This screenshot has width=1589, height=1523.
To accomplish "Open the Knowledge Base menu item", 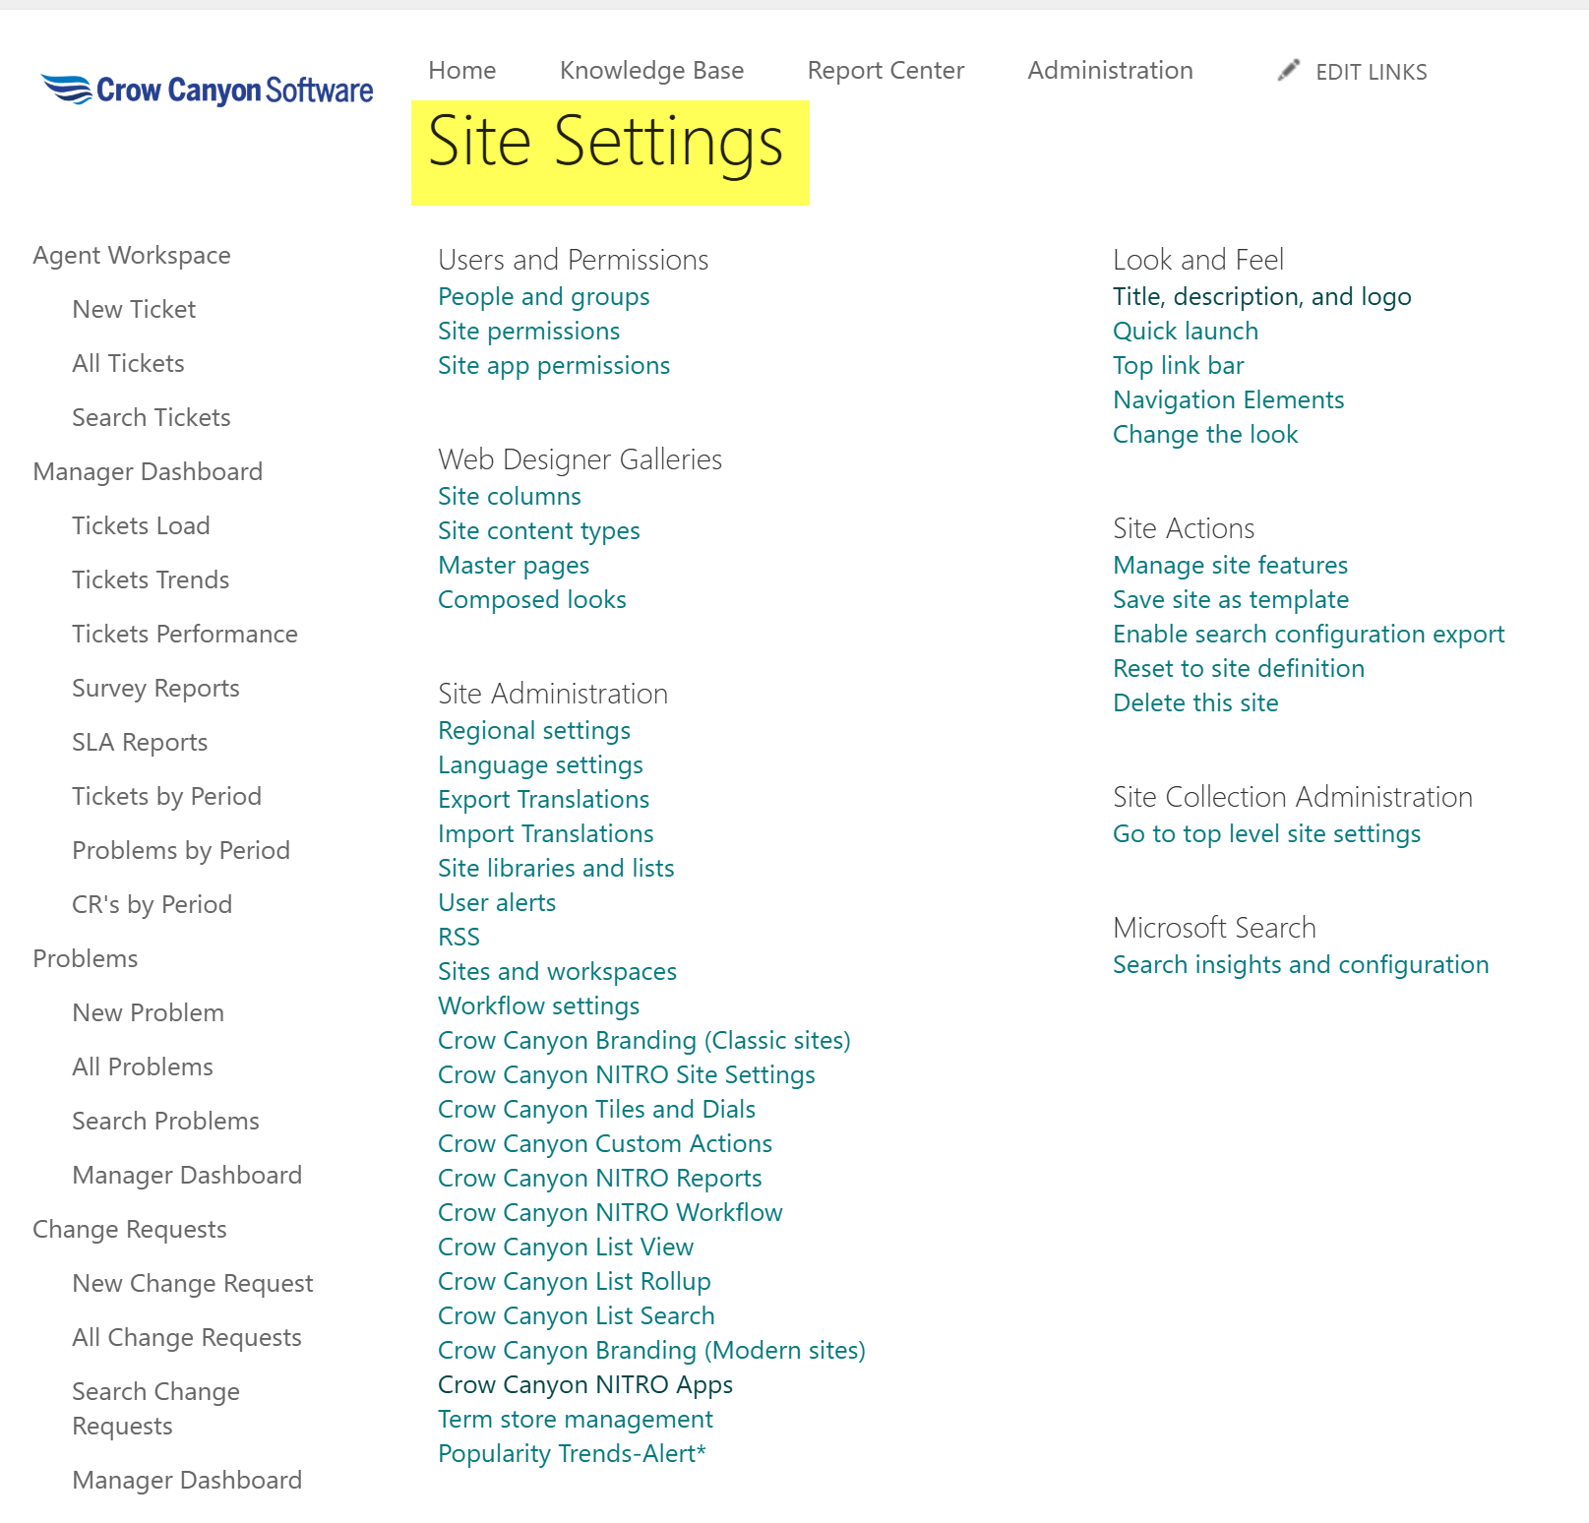I will 651,71.
